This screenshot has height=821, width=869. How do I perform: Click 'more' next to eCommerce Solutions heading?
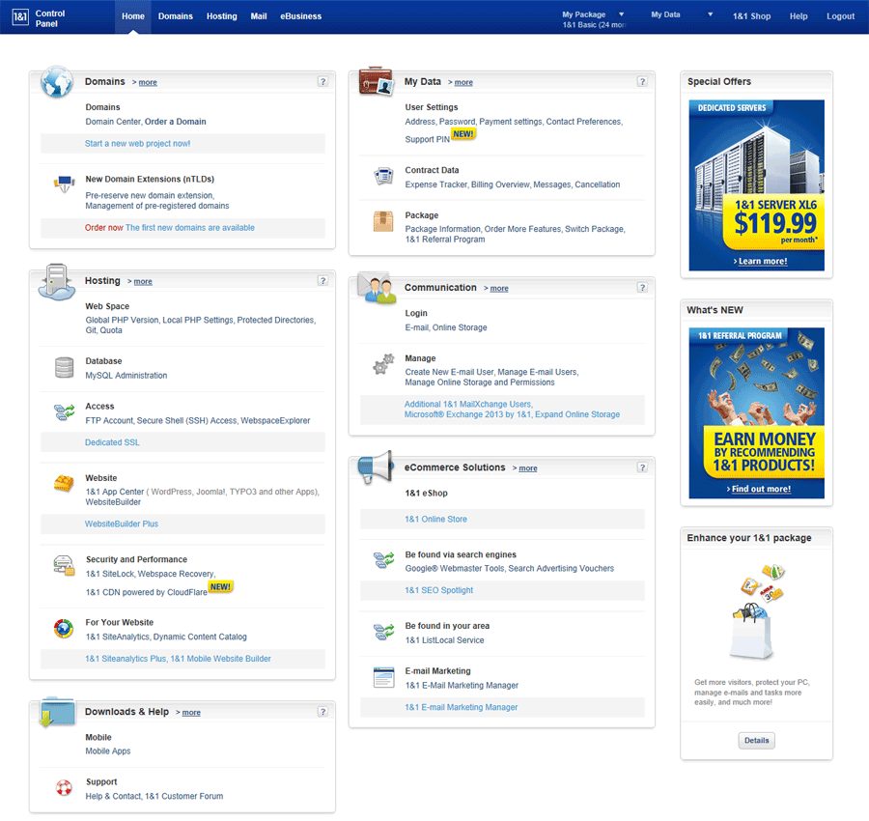pyautogui.click(x=527, y=468)
